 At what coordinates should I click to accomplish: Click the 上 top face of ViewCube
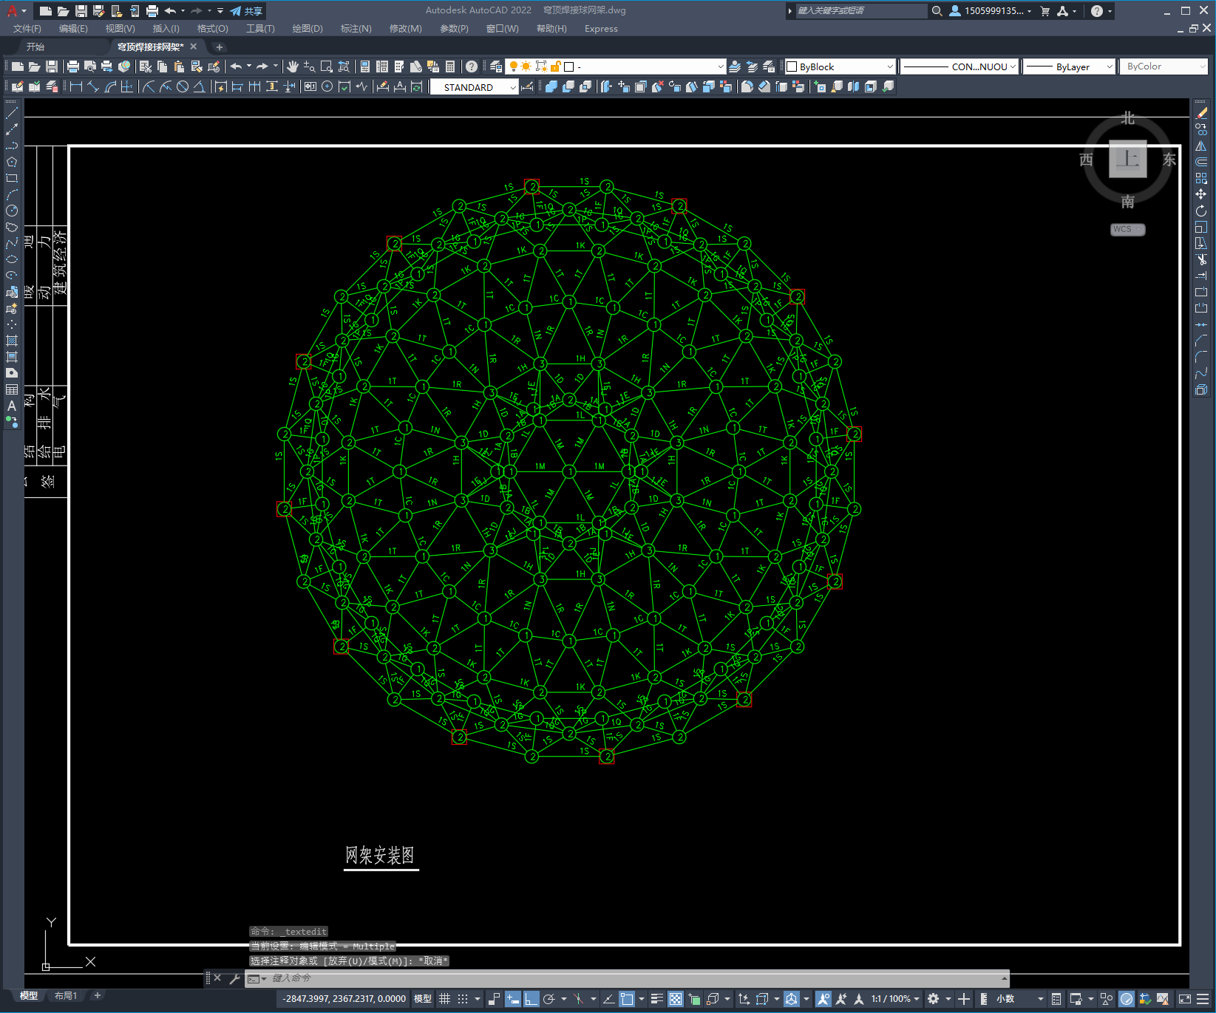1128,159
